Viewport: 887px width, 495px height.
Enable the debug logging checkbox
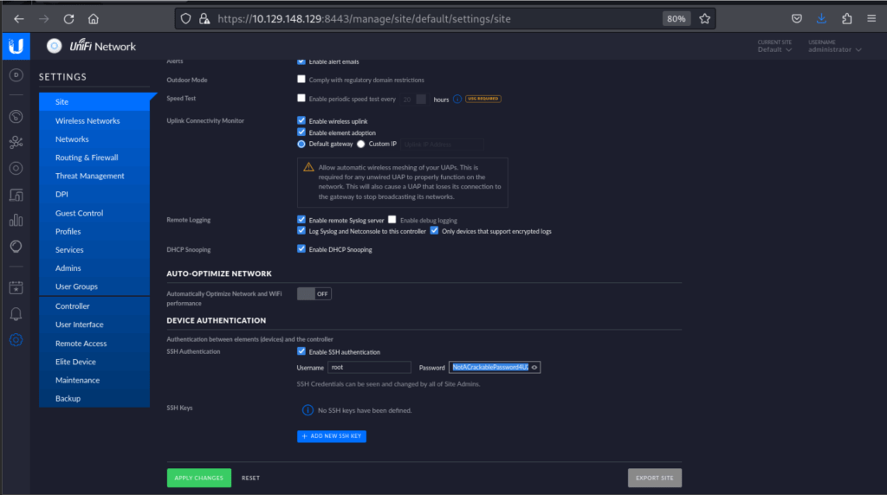click(392, 220)
